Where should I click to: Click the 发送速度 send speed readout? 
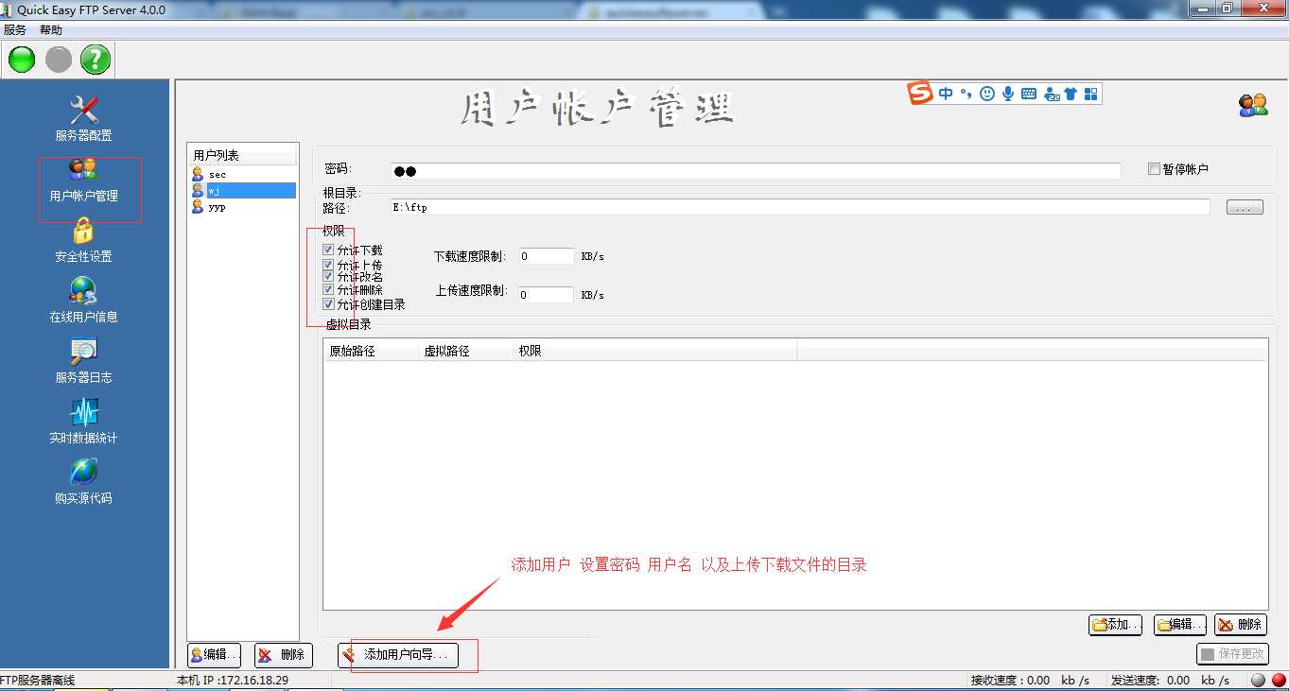point(1170,680)
